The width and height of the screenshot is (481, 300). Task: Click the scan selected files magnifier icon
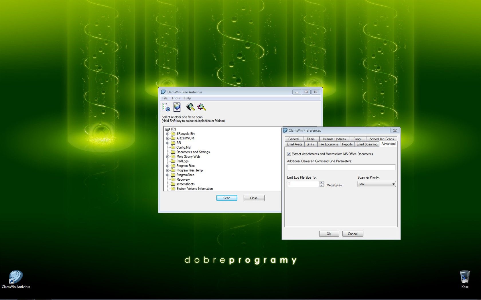click(x=202, y=107)
